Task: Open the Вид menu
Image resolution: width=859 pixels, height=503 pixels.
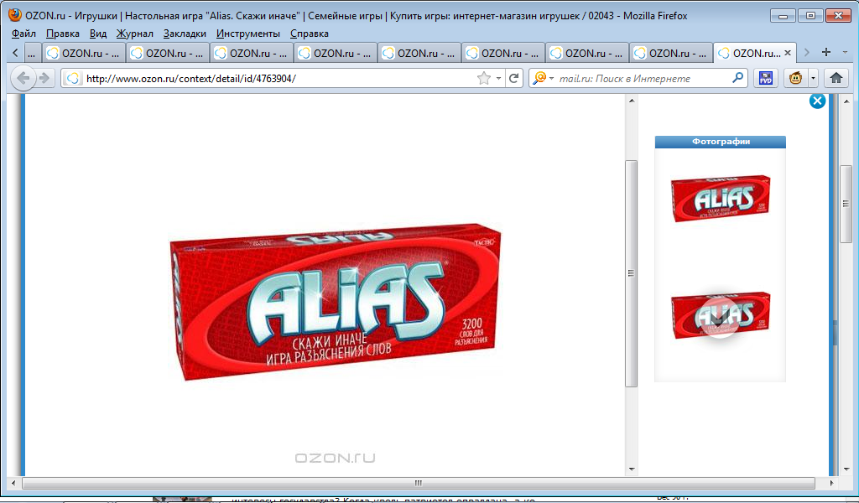Action: tap(98, 34)
